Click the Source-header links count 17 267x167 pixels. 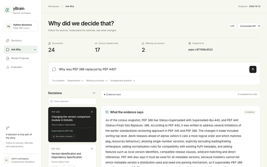(x=97, y=50)
